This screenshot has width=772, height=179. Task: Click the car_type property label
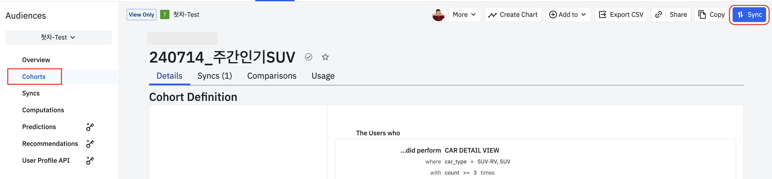pyautogui.click(x=455, y=162)
